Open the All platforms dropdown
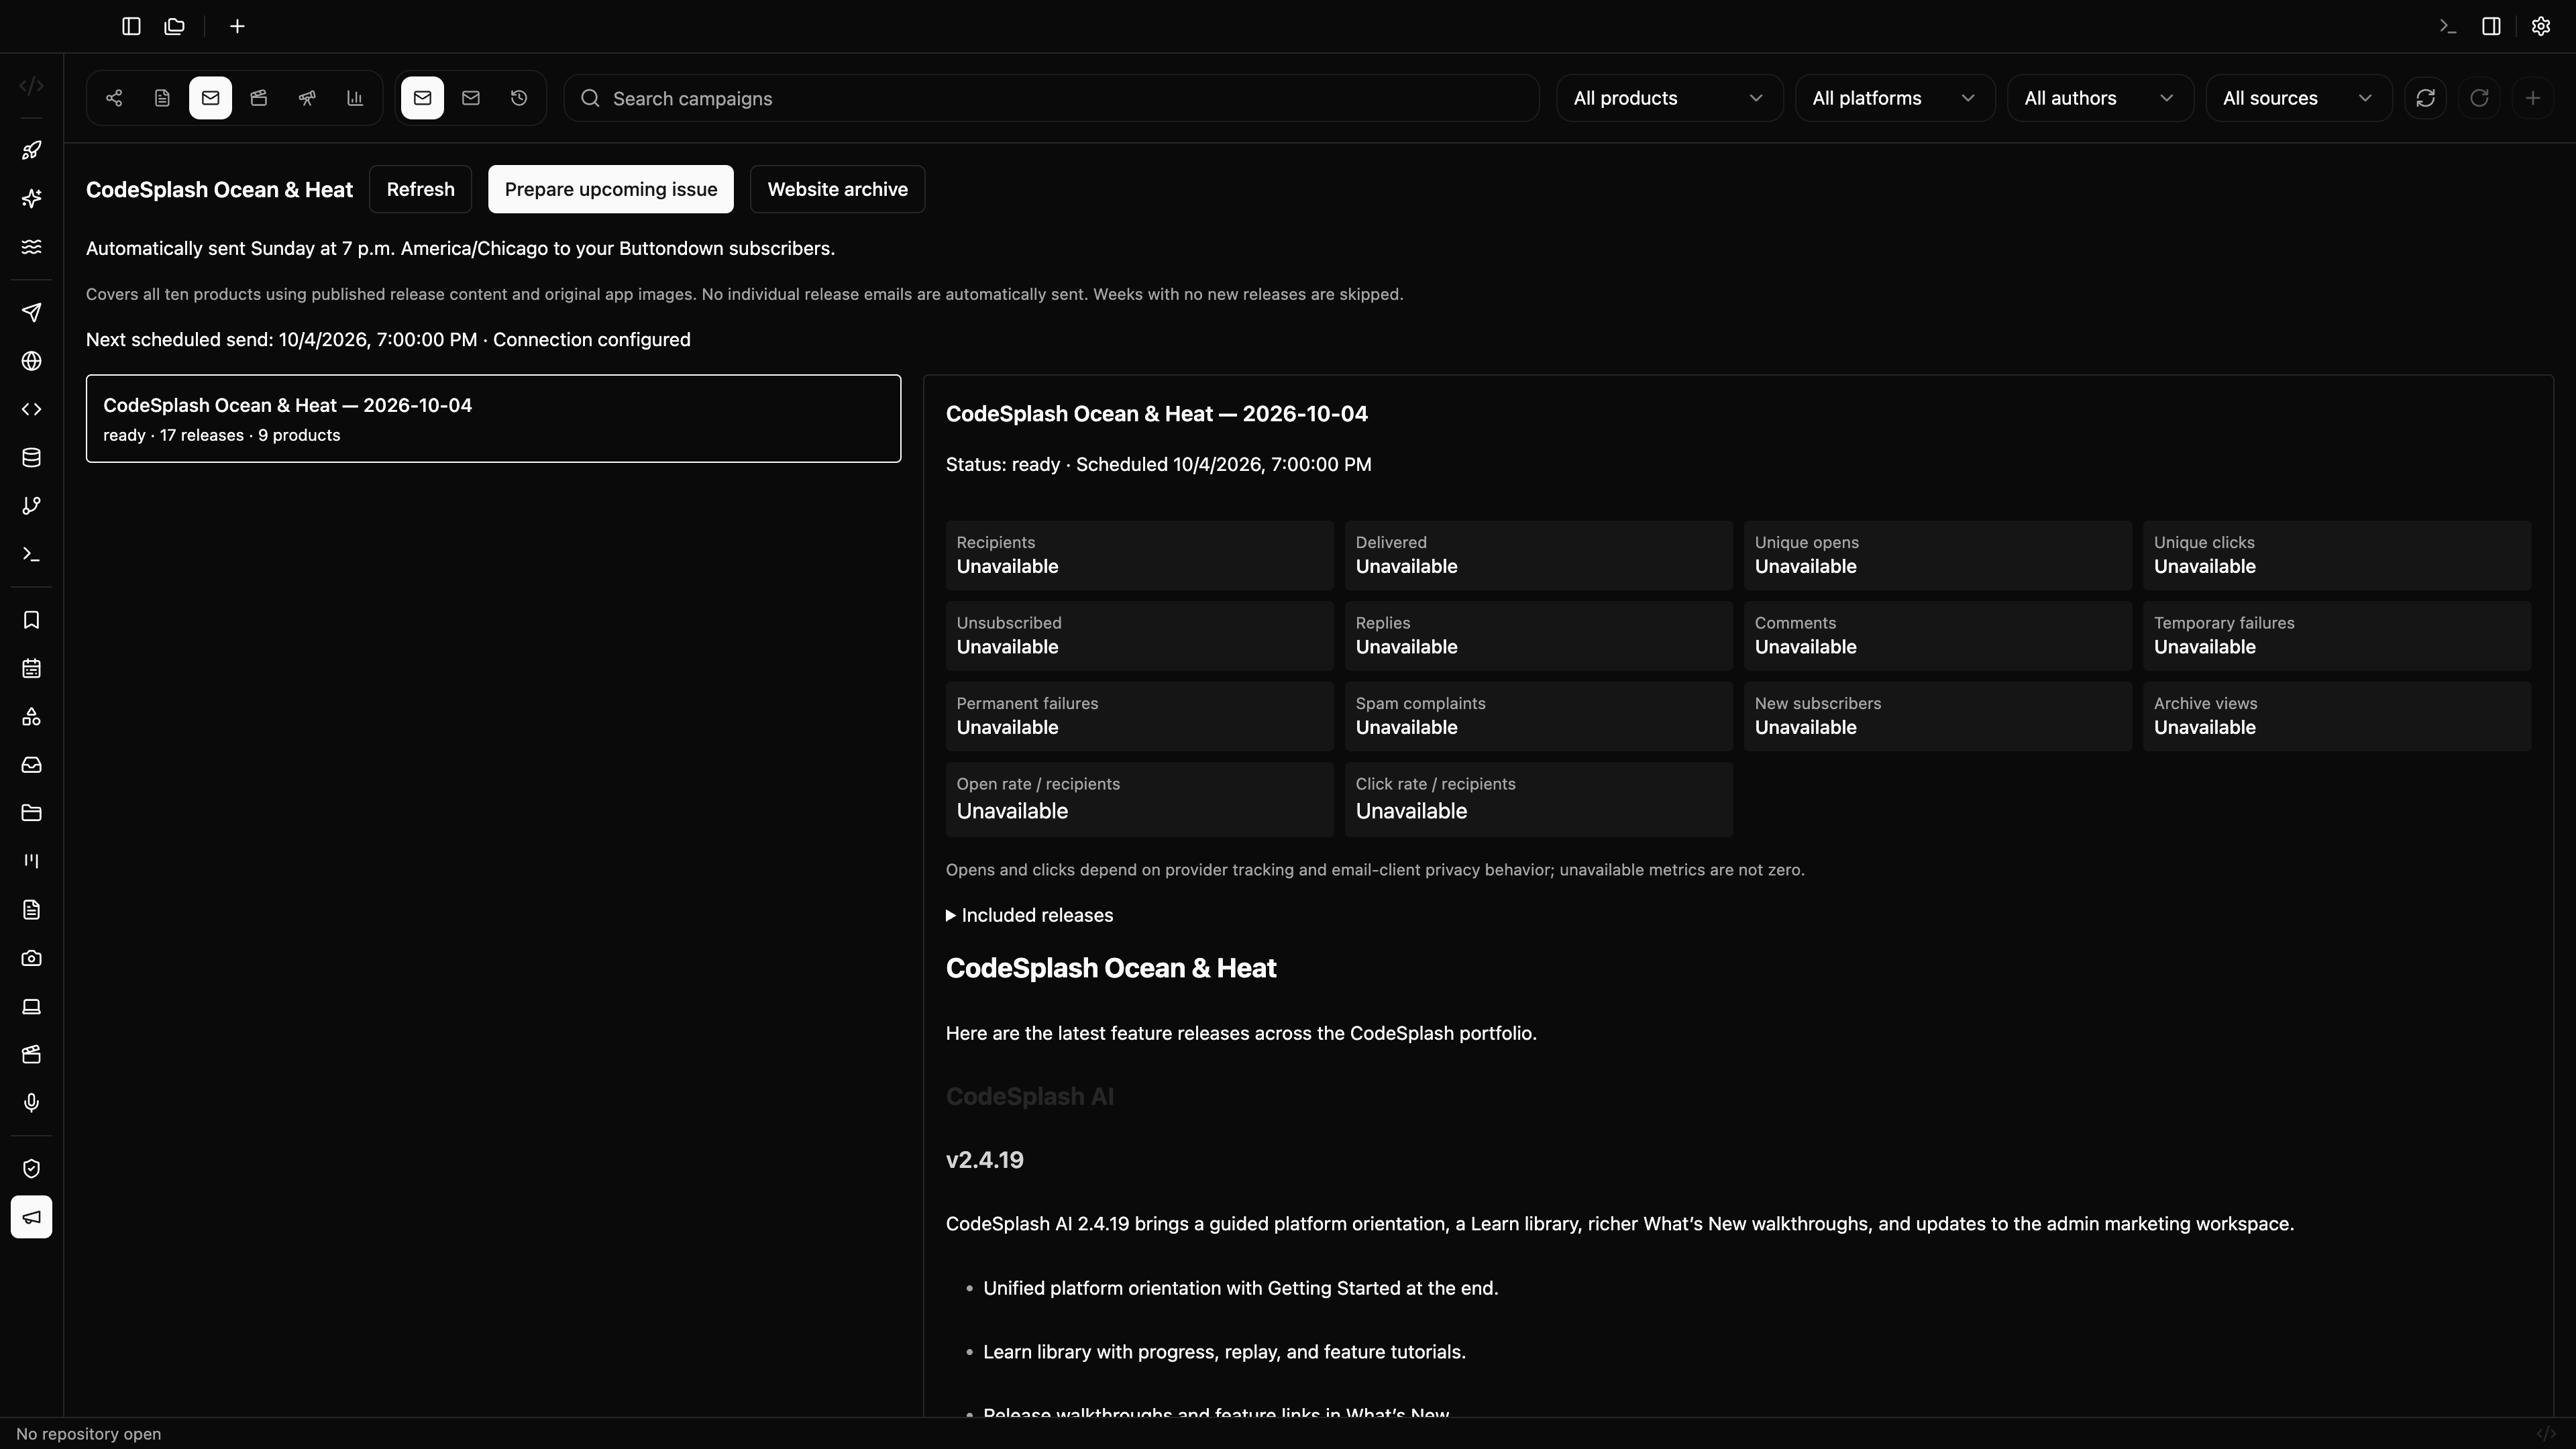The image size is (2576, 1449). click(1895, 98)
